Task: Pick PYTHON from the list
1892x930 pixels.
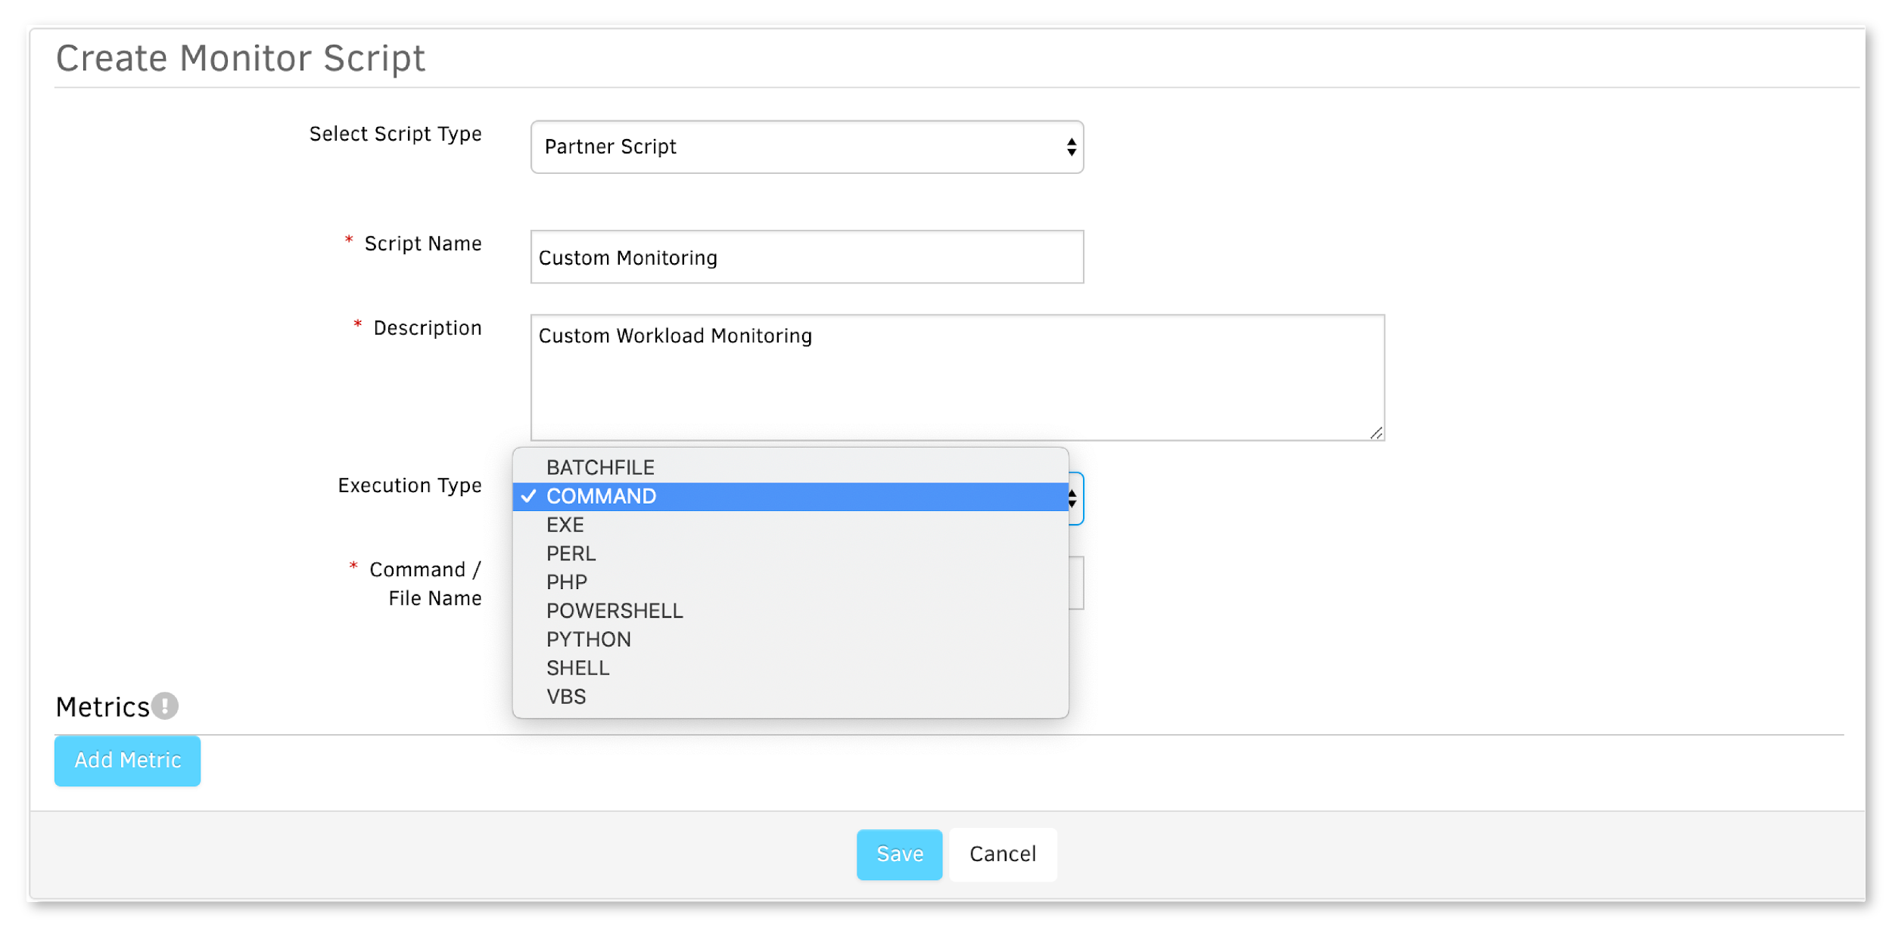Action: click(790, 640)
